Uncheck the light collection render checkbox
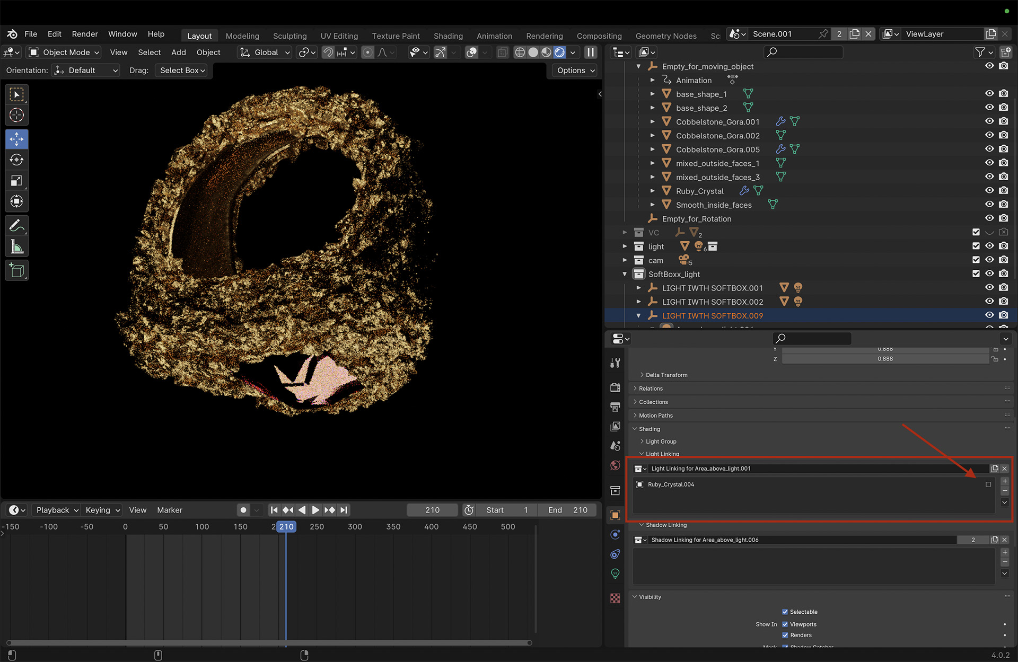1018x662 pixels. (1003, 245)
